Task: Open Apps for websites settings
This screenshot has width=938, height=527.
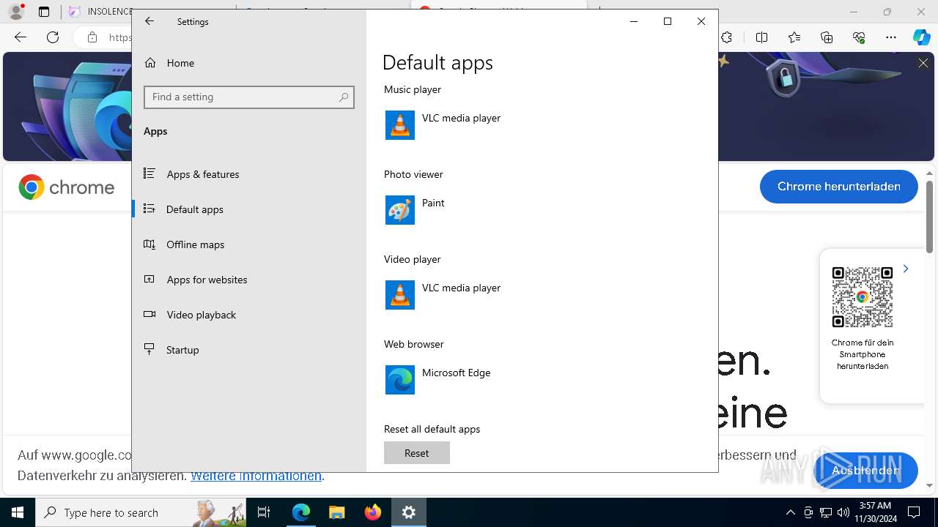Action: pos(249,280)
